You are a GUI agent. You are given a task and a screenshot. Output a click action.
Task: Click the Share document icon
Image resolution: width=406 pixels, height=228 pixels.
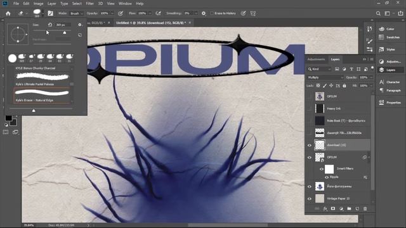[400, 13]
